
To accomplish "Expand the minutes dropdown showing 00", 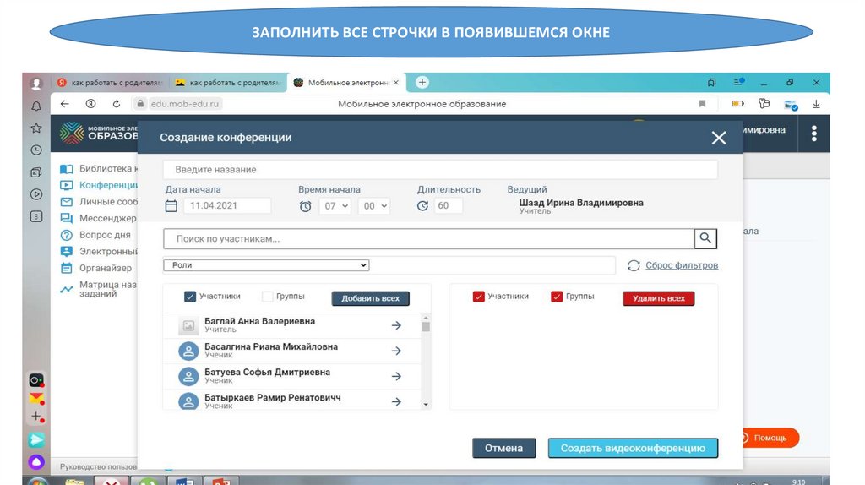I will tap(374, 206).
